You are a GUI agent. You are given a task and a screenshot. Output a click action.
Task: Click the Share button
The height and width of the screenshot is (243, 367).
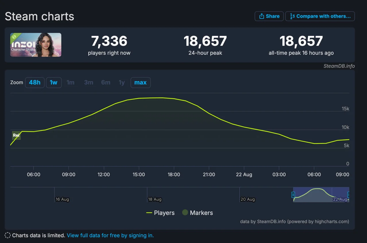[x=269, y=16]
